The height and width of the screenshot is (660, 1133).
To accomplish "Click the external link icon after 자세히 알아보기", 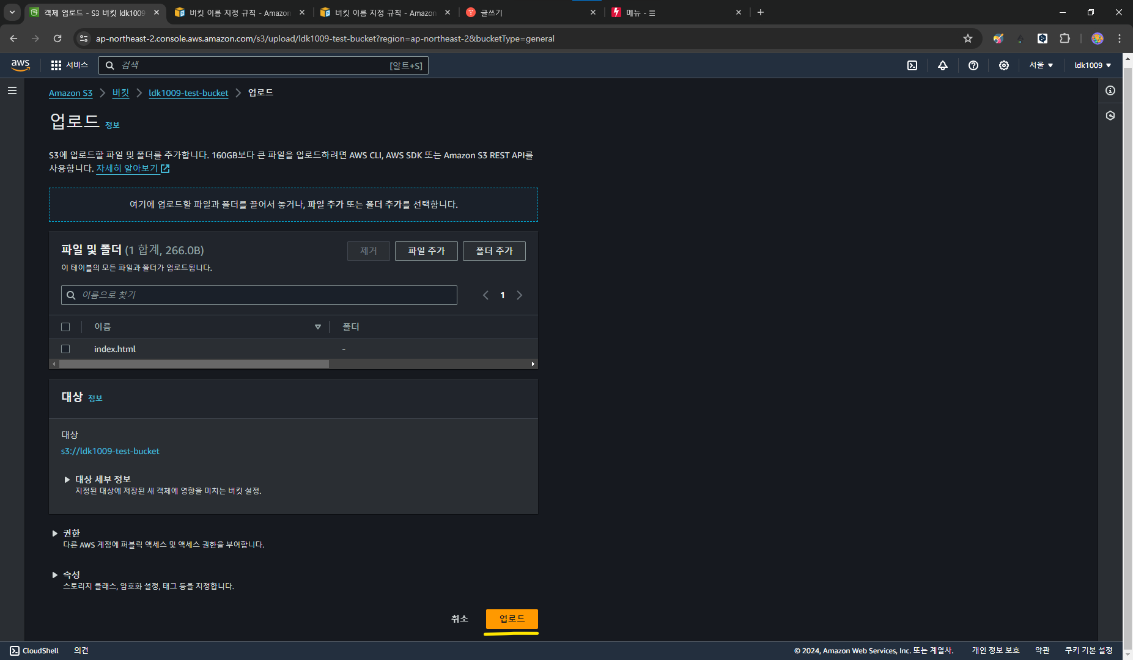I will (x=165, y=169).
